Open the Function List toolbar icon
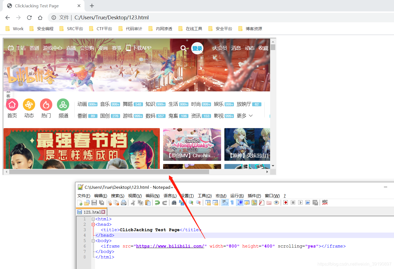394x269 pixels. coord(262,203)
